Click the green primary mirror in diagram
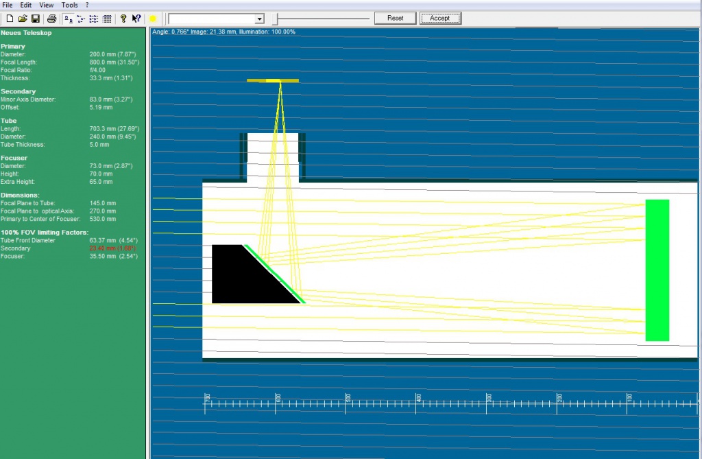702x459 pixels. click(x=657, y=270)
